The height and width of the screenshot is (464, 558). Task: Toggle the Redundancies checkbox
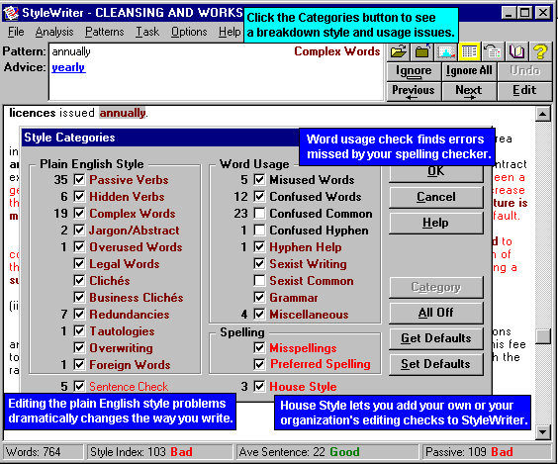tap(79, 314)
